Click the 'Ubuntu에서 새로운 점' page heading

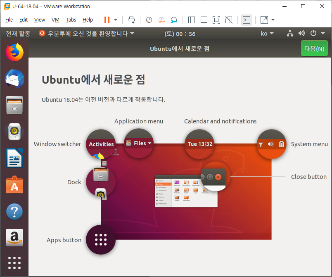(x=93, y=80)
